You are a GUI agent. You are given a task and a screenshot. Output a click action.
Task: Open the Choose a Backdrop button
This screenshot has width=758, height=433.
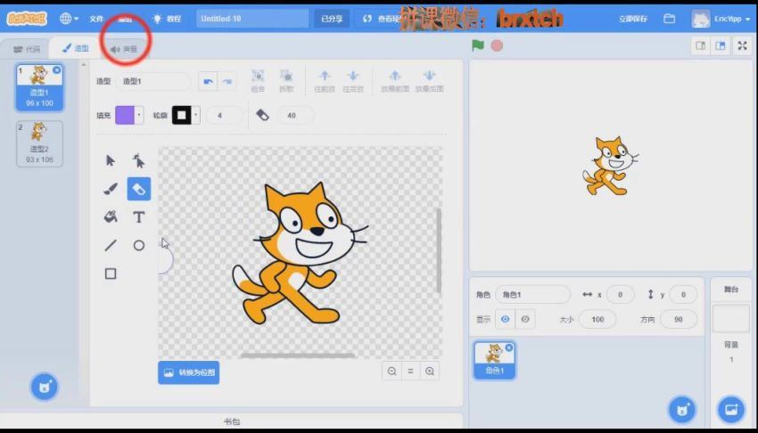(731, 410)
